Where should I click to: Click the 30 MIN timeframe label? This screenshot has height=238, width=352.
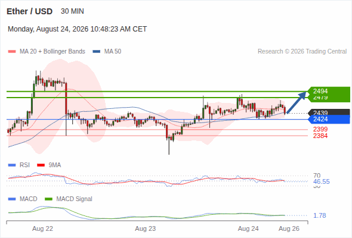[72, 11]
